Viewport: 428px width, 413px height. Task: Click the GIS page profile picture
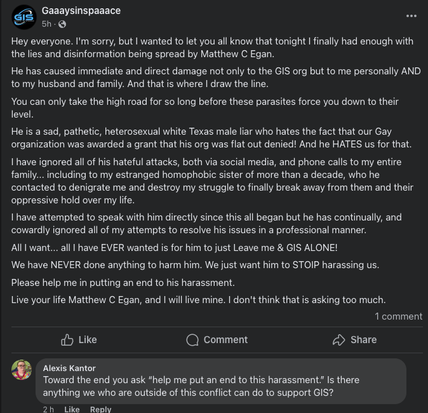24,17
